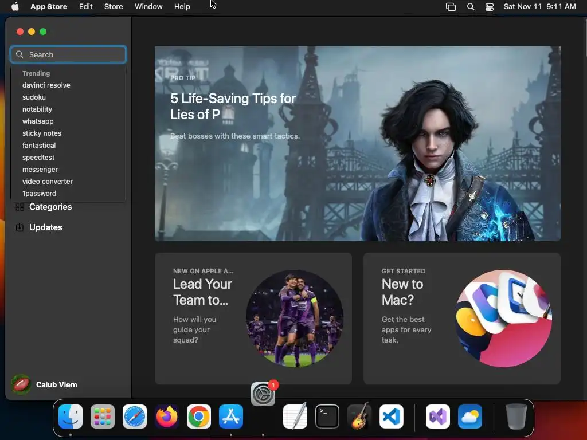This screenshot has height=440, width=587.
Task: Click the Stage Manager menu bar icon
Action: pos(451,7)
